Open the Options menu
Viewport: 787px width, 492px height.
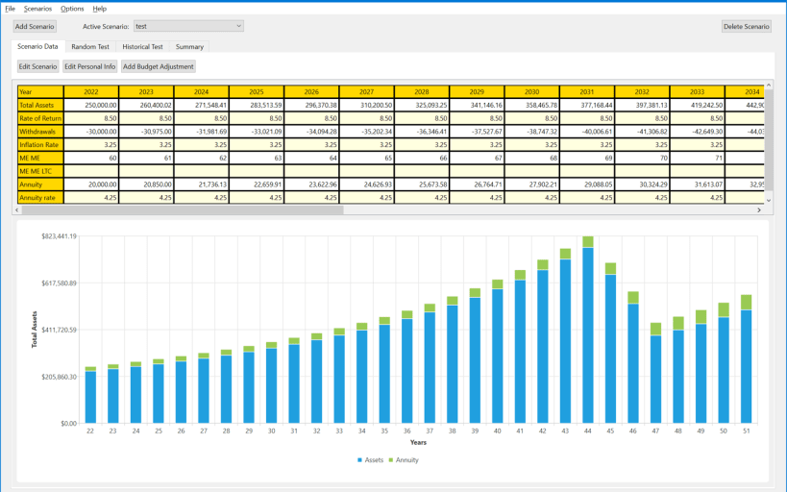(72, 9)
